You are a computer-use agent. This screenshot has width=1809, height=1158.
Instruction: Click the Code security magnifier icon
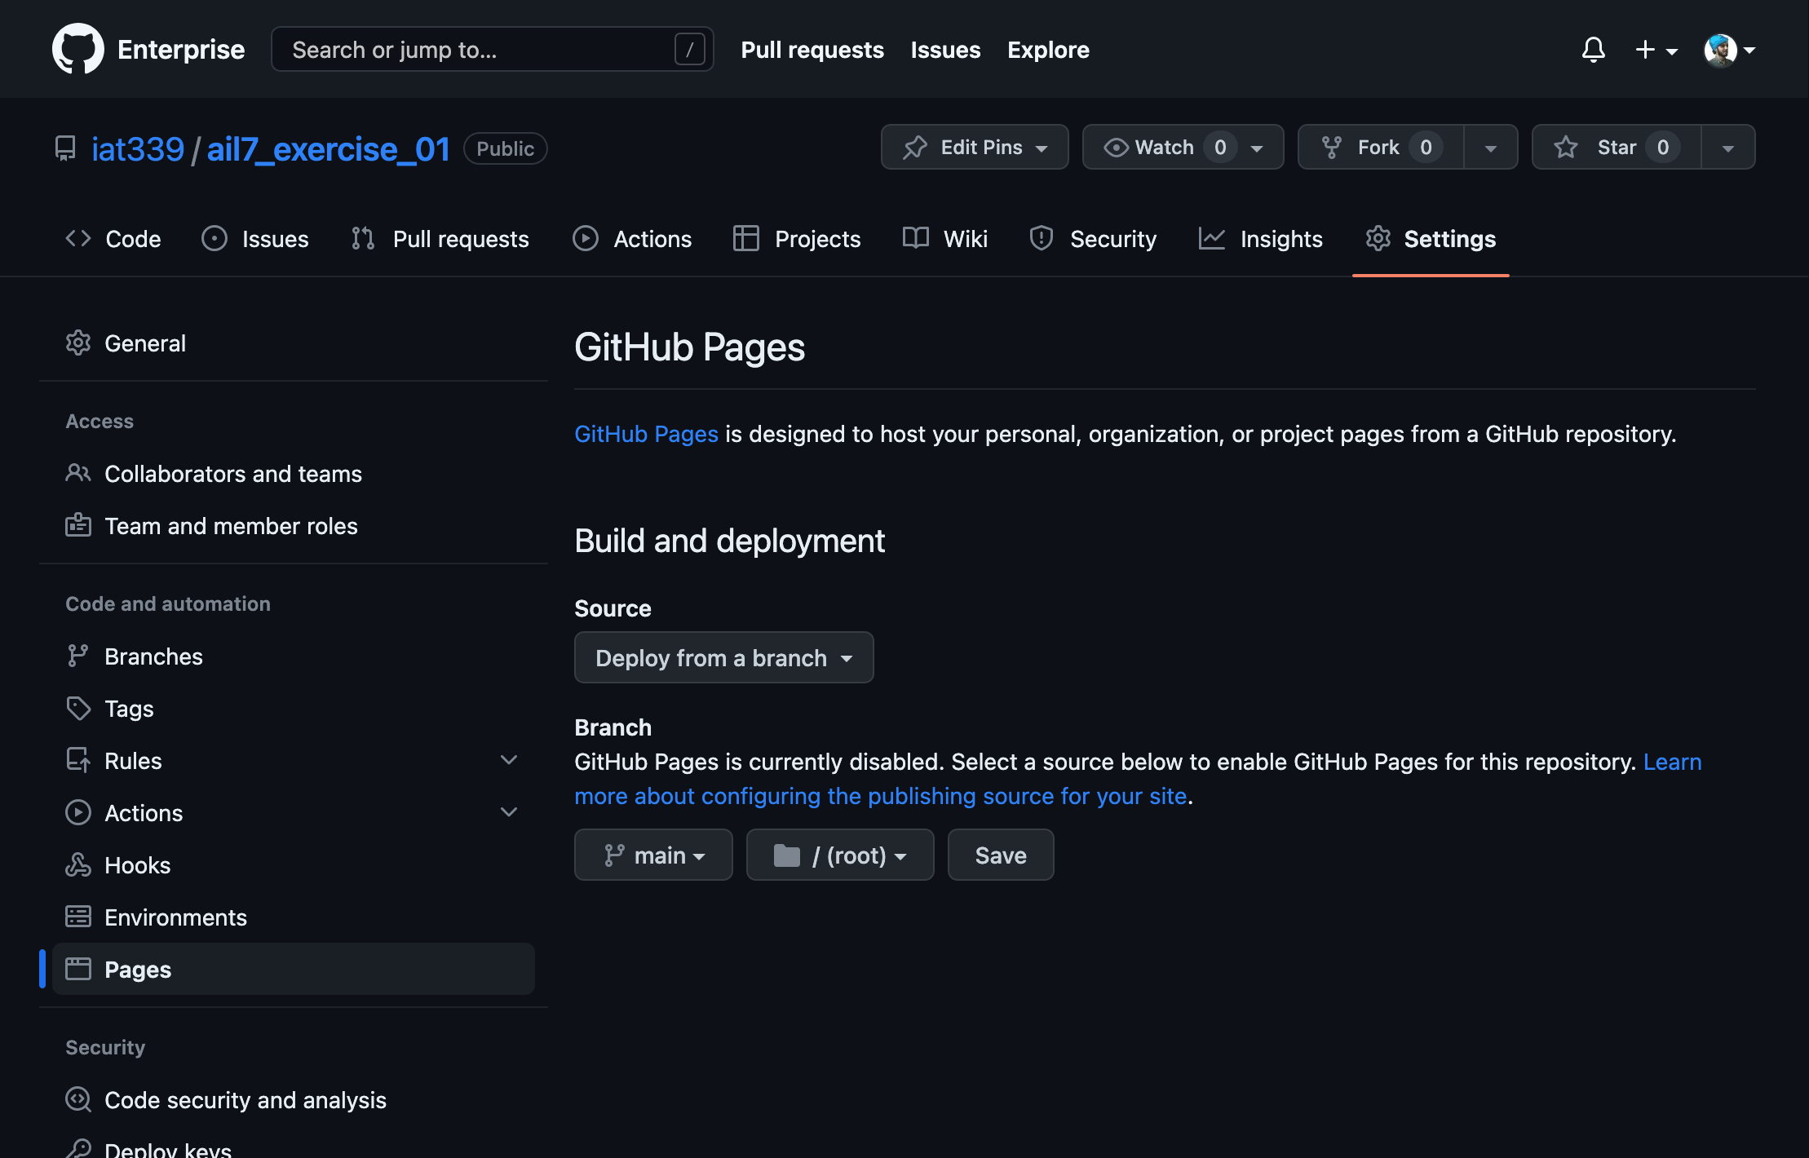(x=78, y=1099)
